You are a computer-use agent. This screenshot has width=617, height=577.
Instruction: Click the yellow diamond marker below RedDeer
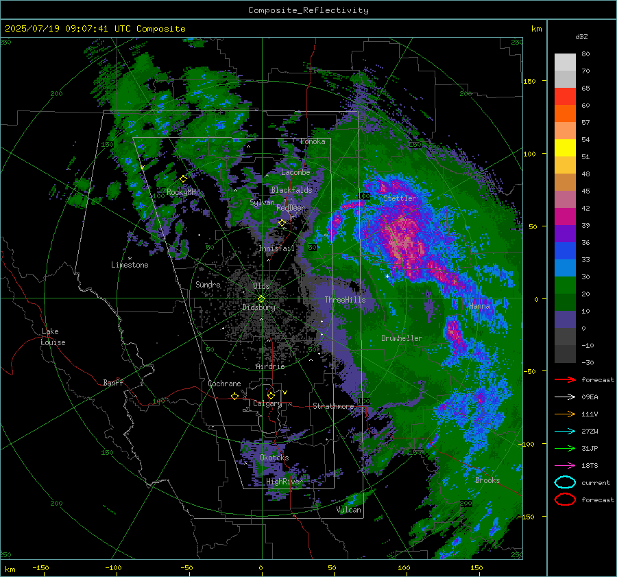(282, 223)
